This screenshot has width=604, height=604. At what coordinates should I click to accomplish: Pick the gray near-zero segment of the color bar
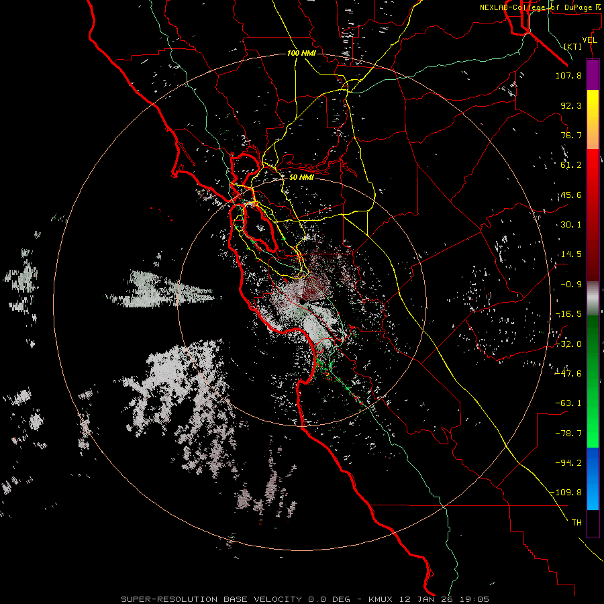coord(593,299)
